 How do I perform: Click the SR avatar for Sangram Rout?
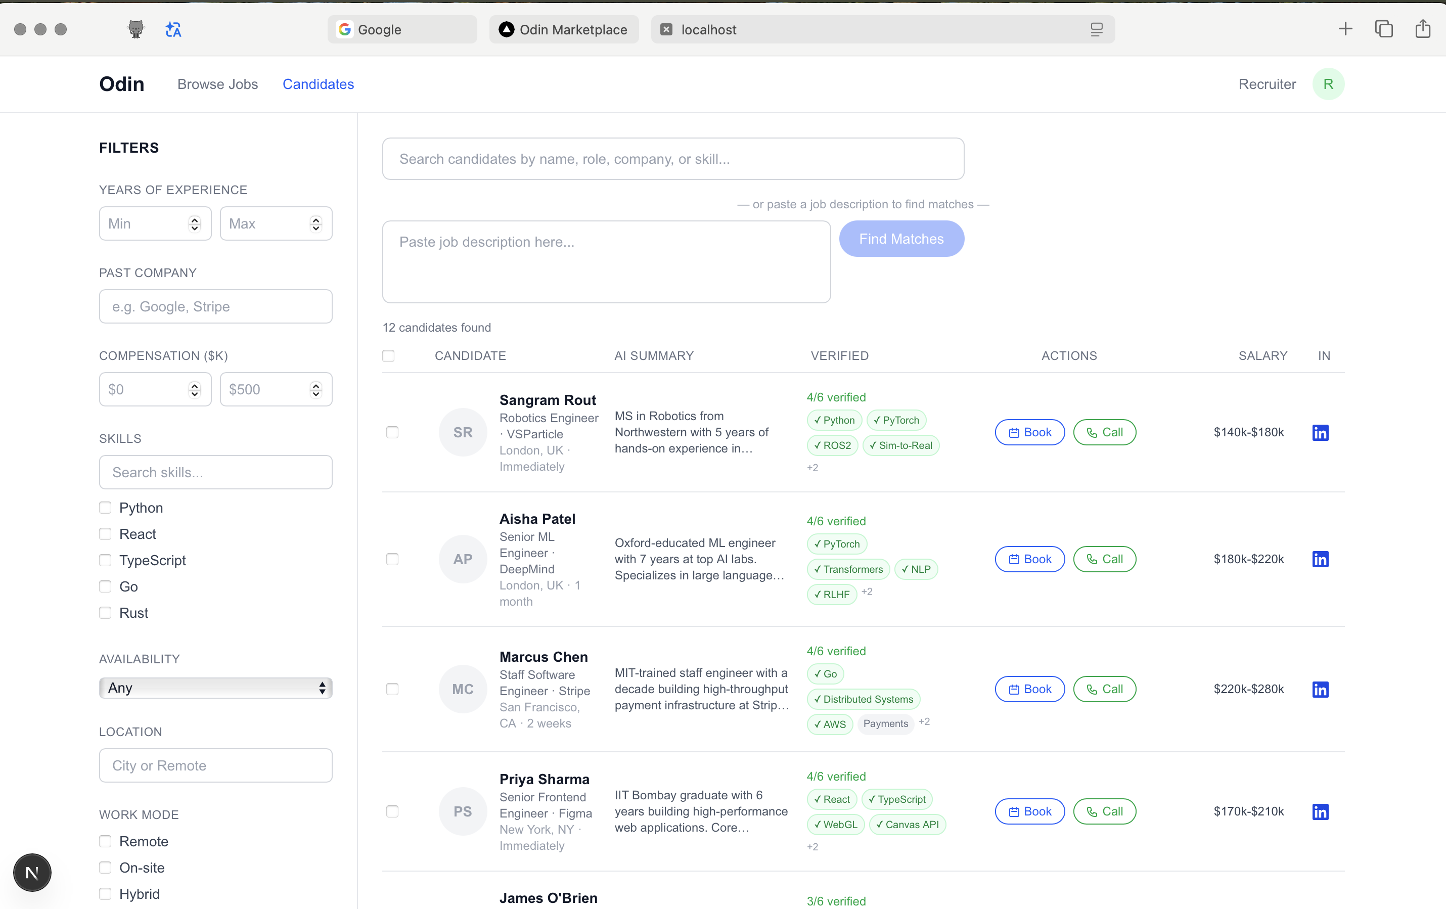tap(463, 432)
